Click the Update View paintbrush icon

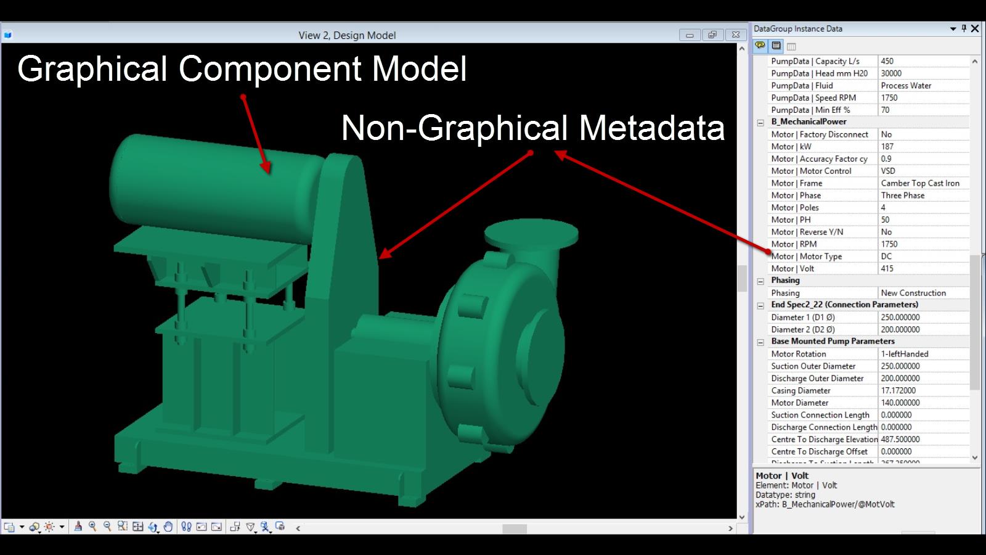coord(78,527)
